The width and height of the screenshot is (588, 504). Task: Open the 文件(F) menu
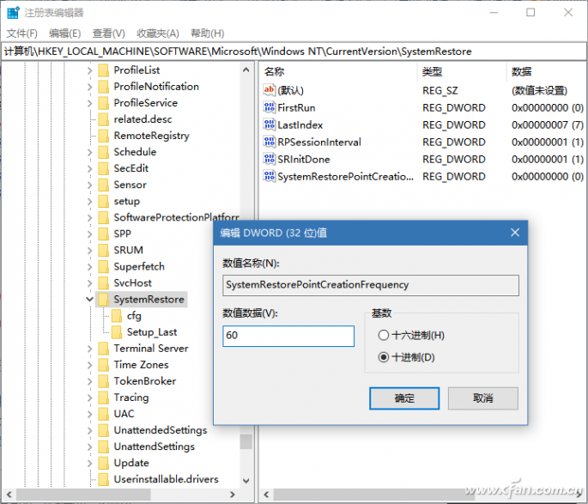(x=22, y=33)
